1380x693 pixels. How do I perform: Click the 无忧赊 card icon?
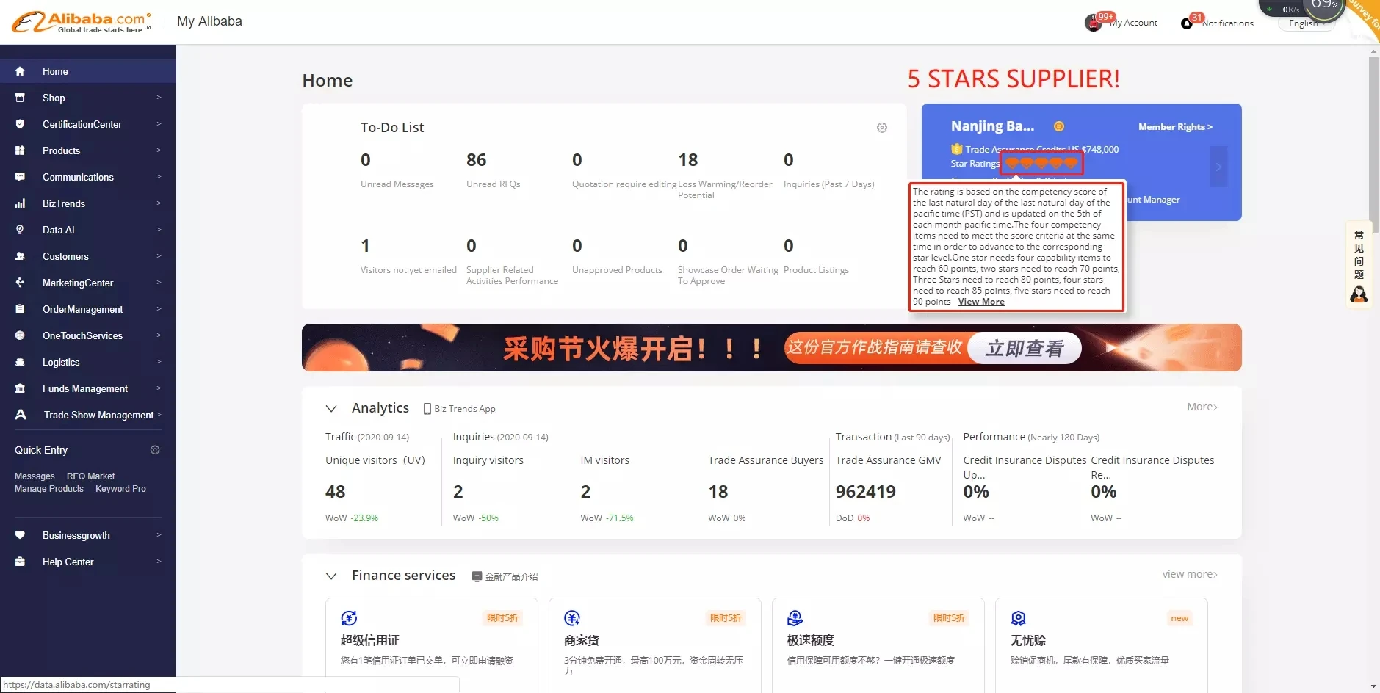point(1019,618)
